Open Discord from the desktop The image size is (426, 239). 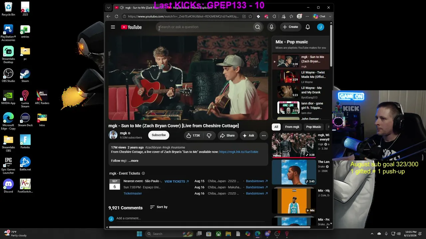(8, 186)
